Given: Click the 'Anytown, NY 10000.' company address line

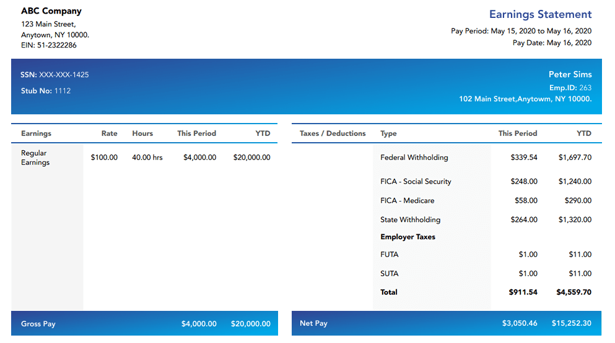Looking at the screenshot, I should pyautogui.click(x=55, y=35).
